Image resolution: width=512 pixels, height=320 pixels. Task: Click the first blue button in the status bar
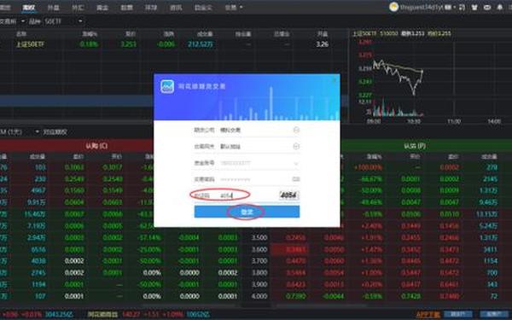[458, 314]
